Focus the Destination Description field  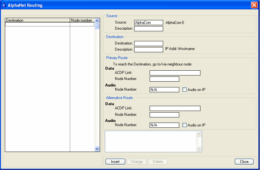[x=148, y=50]
